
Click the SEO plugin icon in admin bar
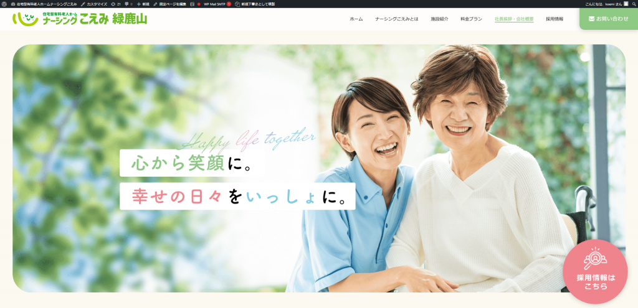click(192, 4)
